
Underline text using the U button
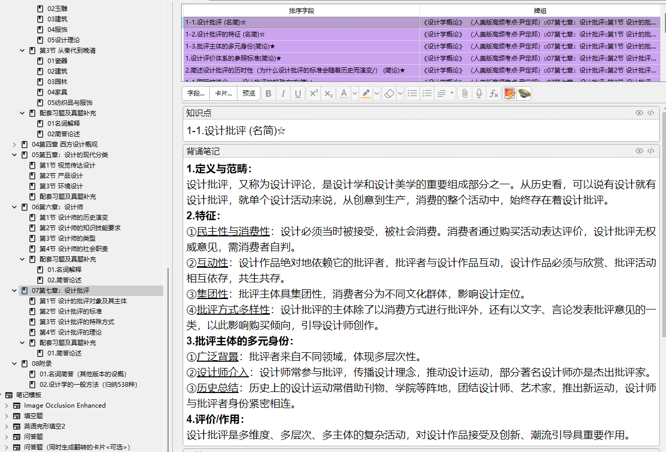point(298,93)
